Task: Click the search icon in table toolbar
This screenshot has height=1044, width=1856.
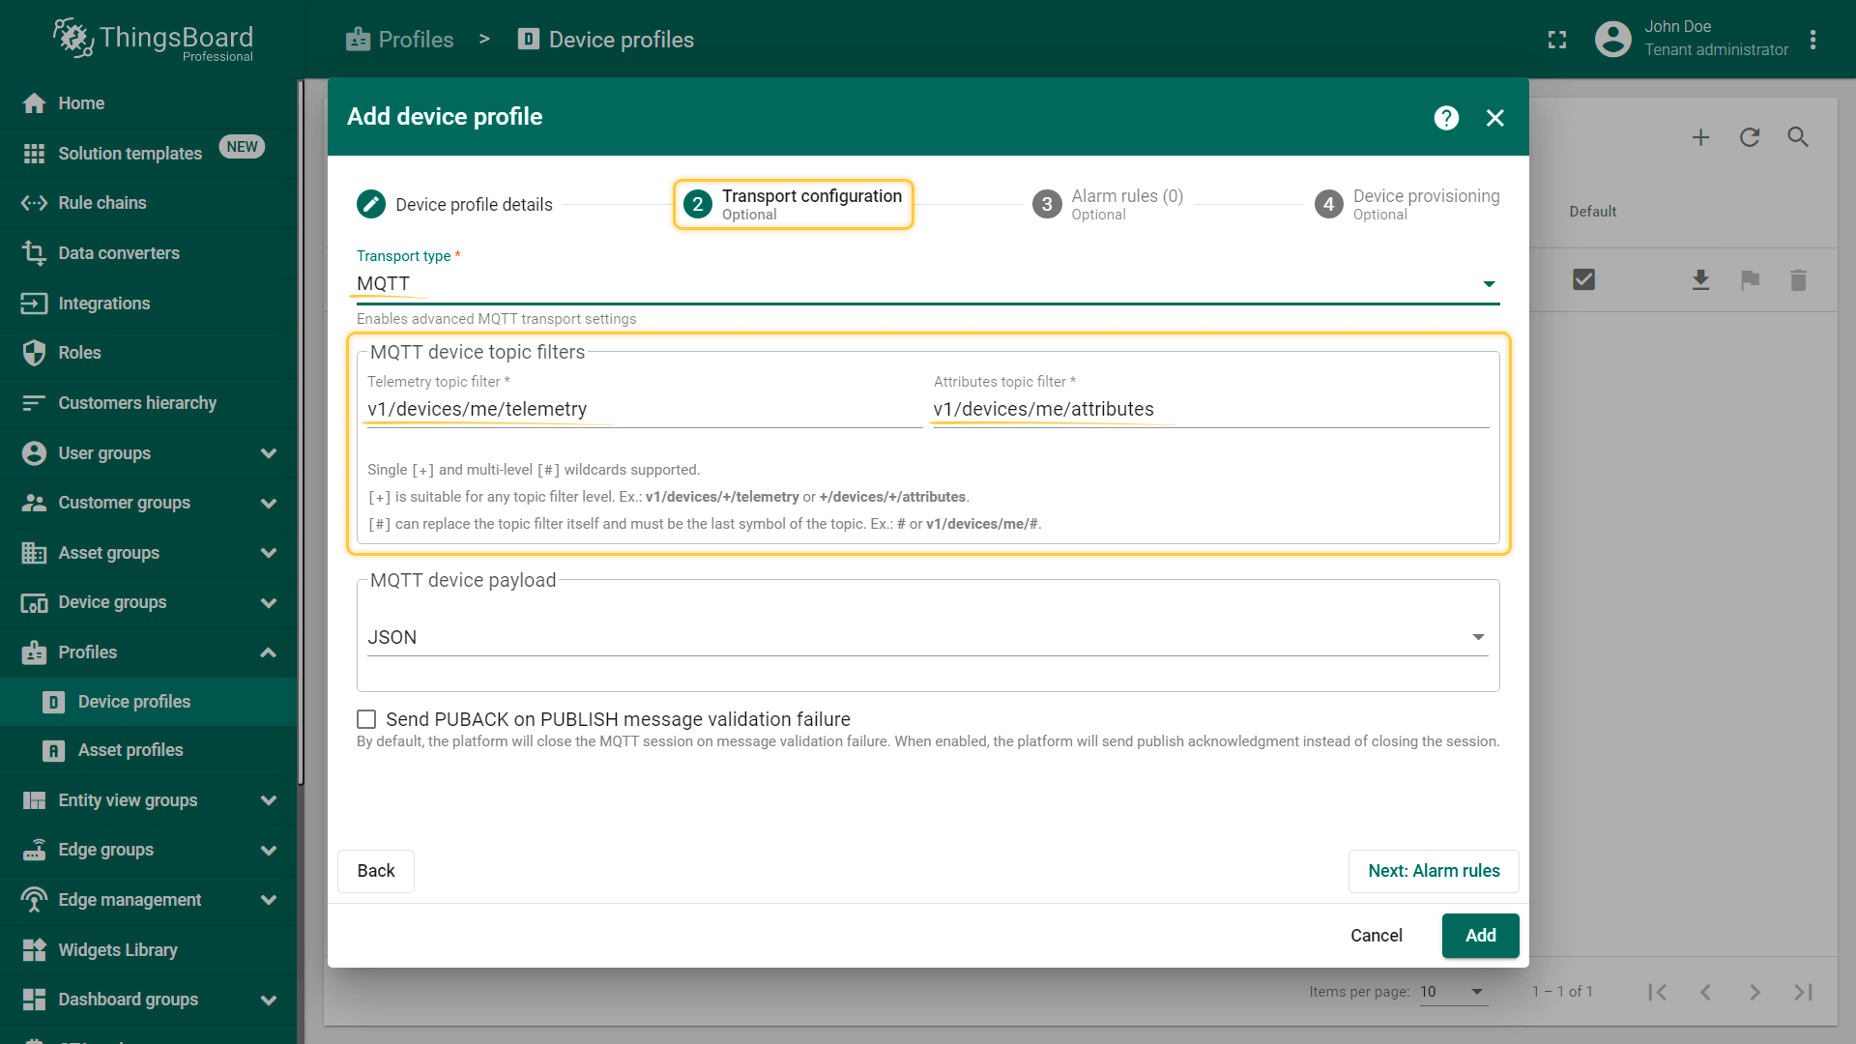Action: (x=1798, y=137)
